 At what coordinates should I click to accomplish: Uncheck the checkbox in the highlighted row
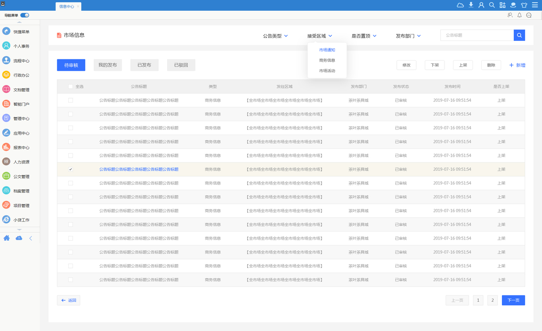(x=71, y=169)
